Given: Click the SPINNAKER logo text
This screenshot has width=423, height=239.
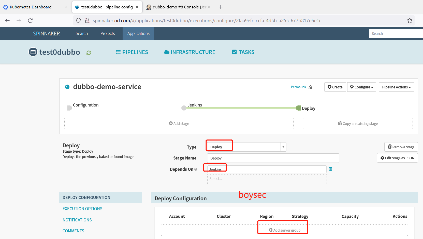Looking at the screenshot, I should pos(47,34).
